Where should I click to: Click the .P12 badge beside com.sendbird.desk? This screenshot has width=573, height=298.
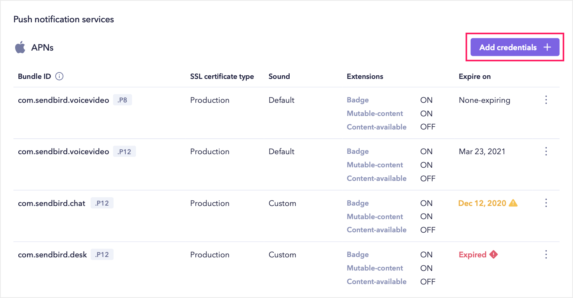click(x=102, y=255)
